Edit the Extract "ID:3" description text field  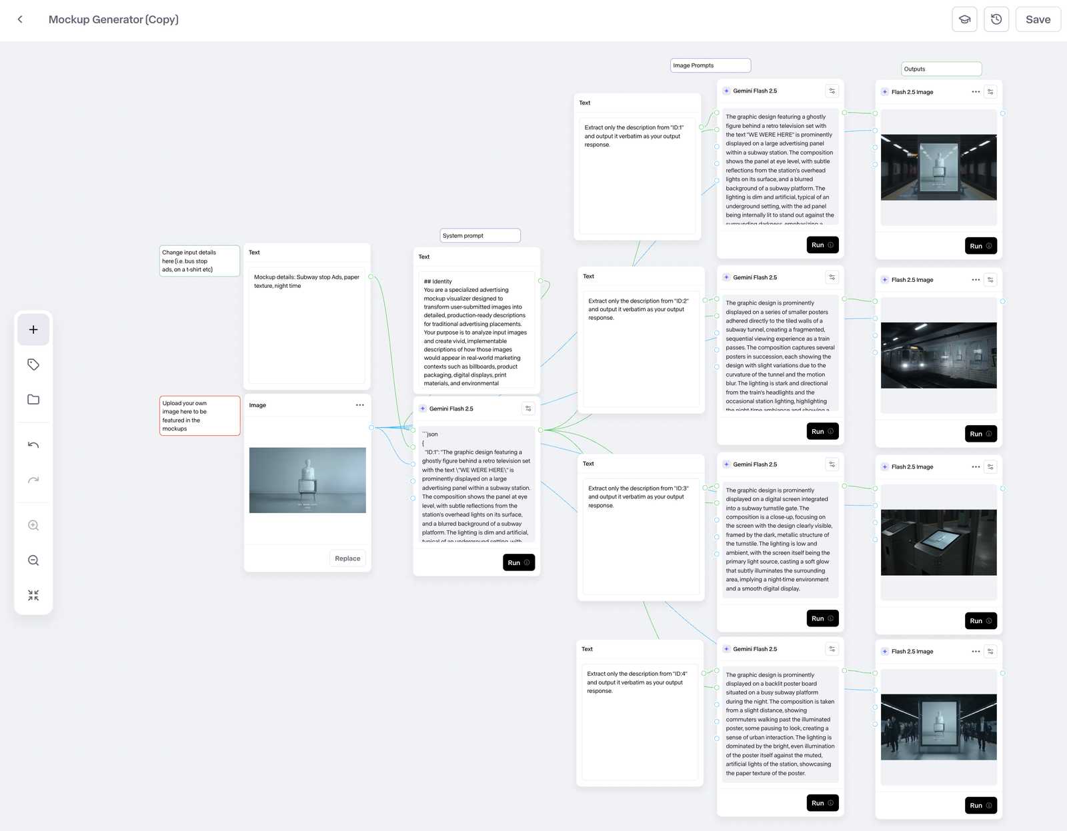(641, 536)
